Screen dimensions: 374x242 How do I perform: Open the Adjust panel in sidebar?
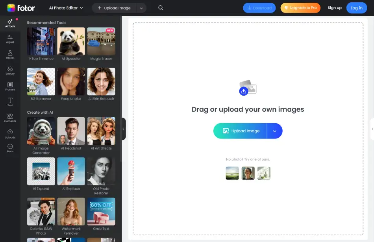coord(10,39)
